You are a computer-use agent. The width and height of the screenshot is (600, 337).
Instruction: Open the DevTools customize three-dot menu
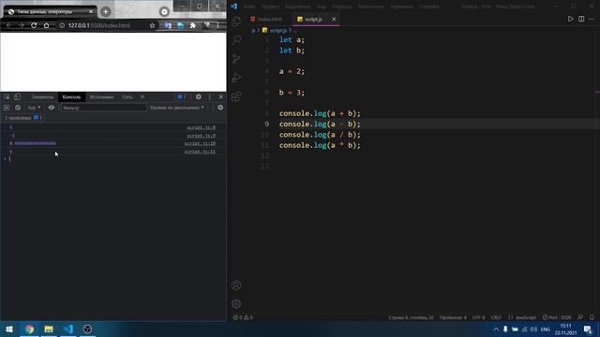click(x=209, y=97)
